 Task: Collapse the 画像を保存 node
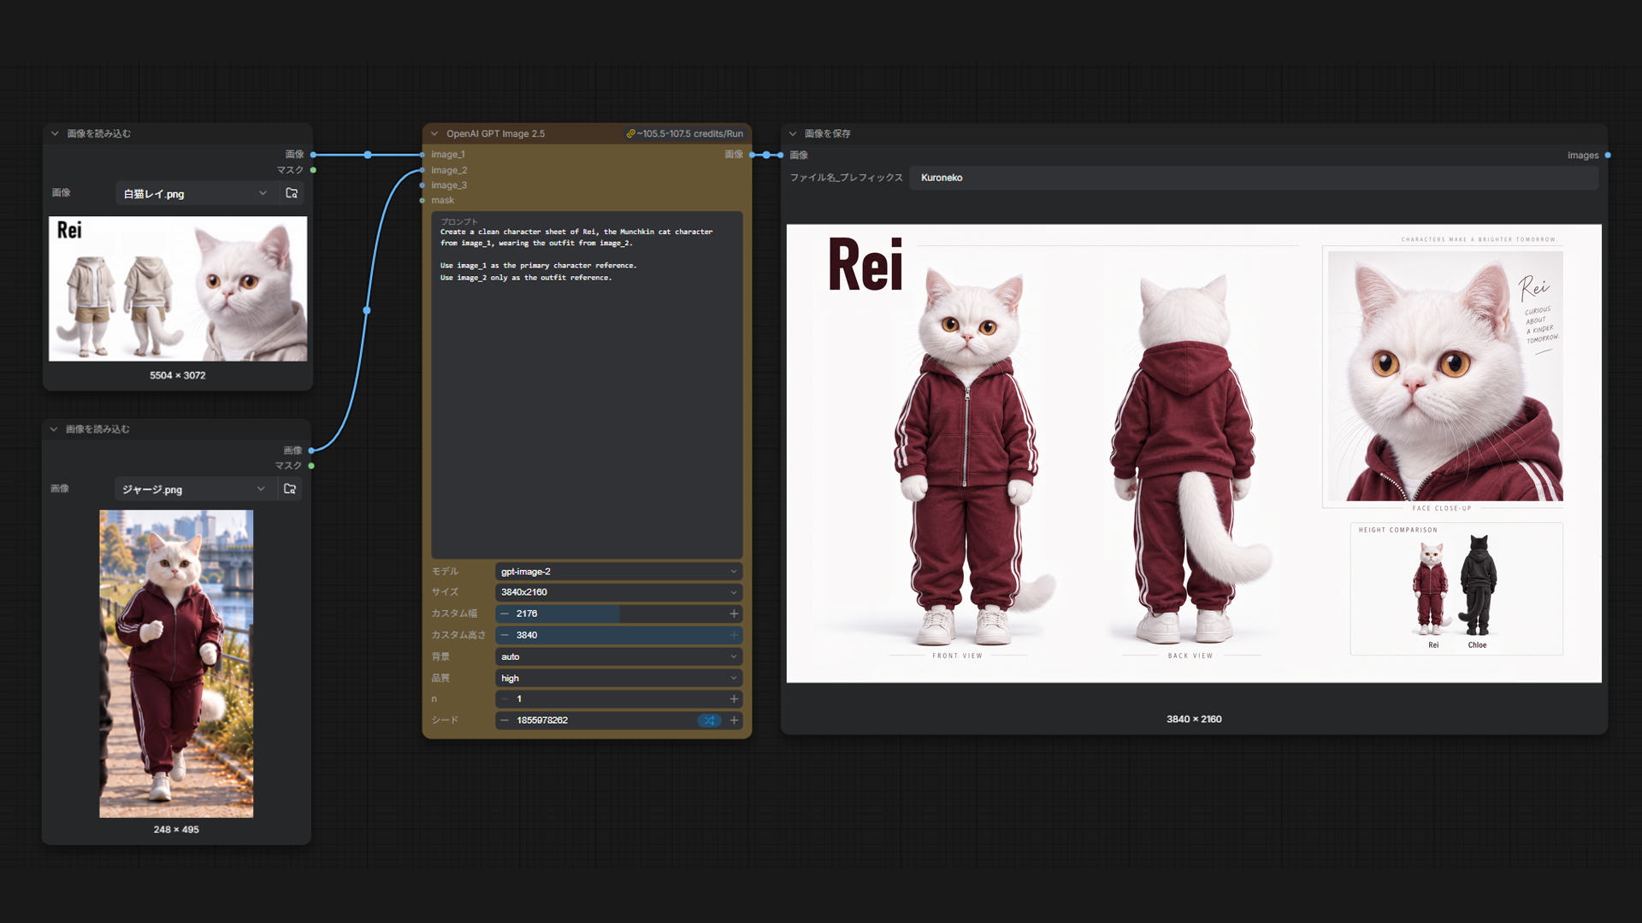tap(793, 133)
